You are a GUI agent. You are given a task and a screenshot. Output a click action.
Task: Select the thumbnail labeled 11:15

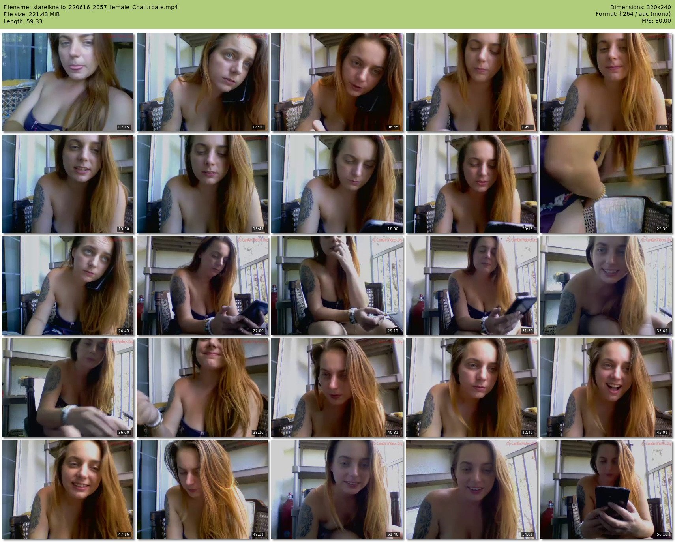tap(606, 82)
